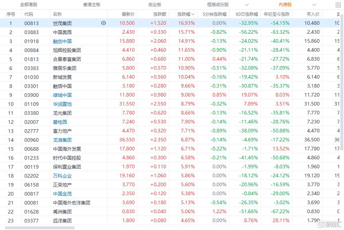Select the 时代中国控股 stock name
Screen dimensions: 344x230
coord(67,158)
